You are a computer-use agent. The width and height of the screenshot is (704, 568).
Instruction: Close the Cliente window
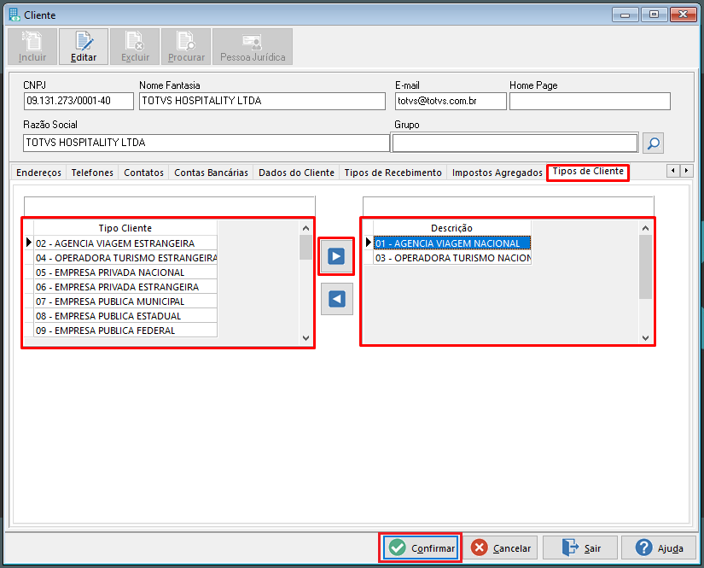(x=683, y=15)
